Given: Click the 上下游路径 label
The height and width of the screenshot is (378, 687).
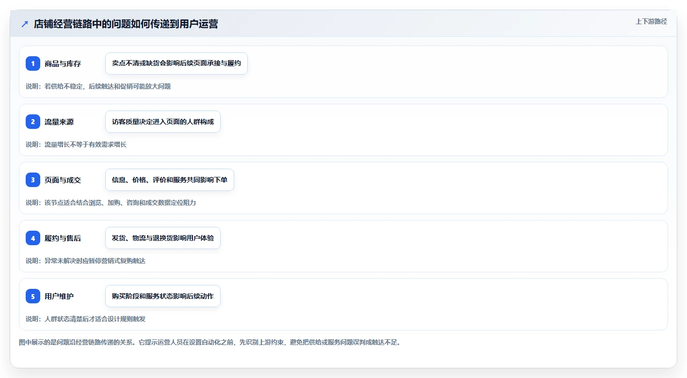Looking at the screenshot, I should (652, 21).
